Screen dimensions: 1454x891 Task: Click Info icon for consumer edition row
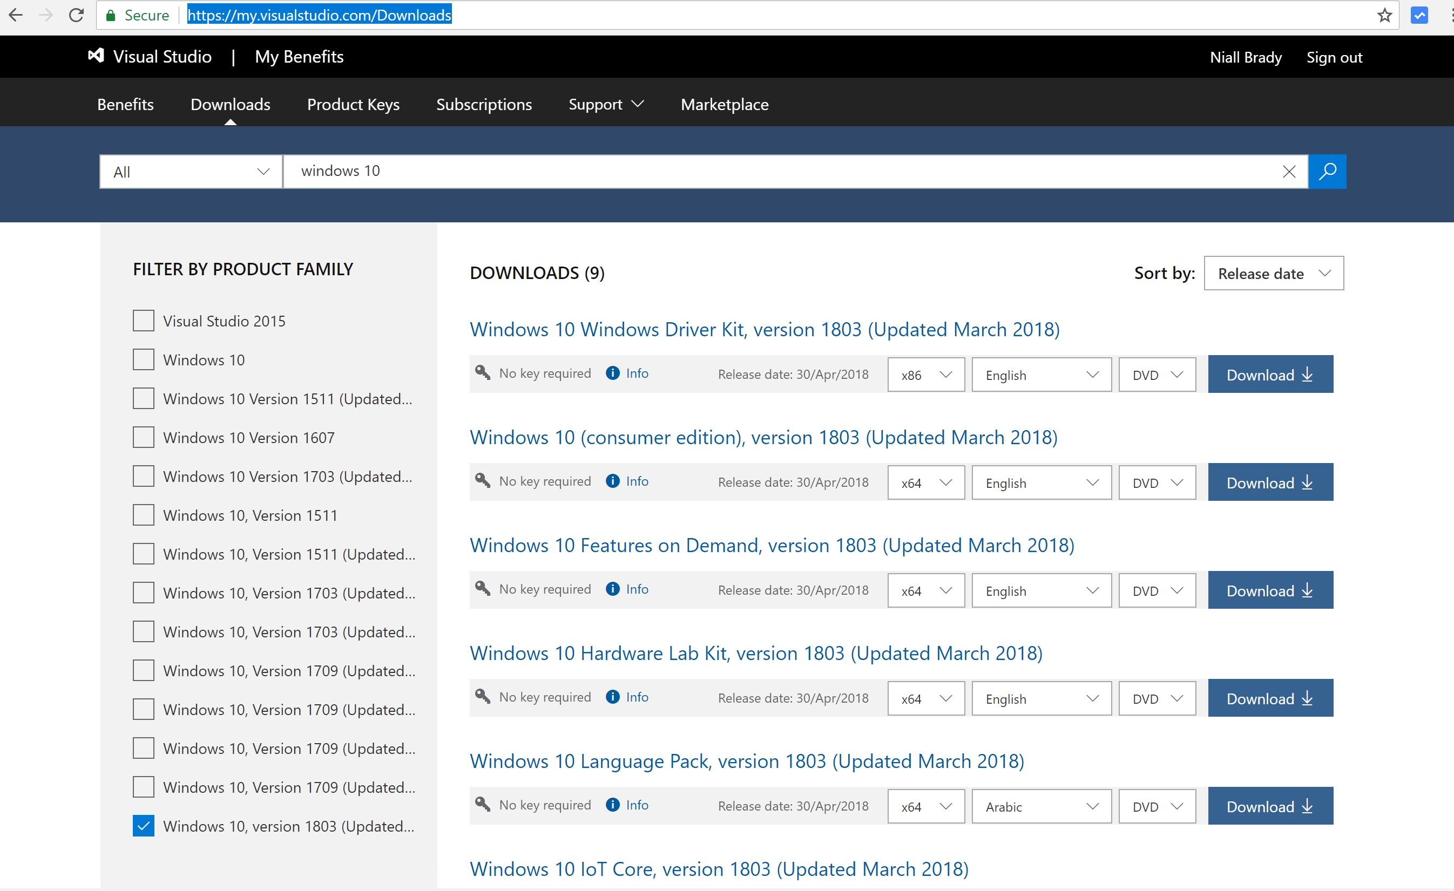click(612, 481)
